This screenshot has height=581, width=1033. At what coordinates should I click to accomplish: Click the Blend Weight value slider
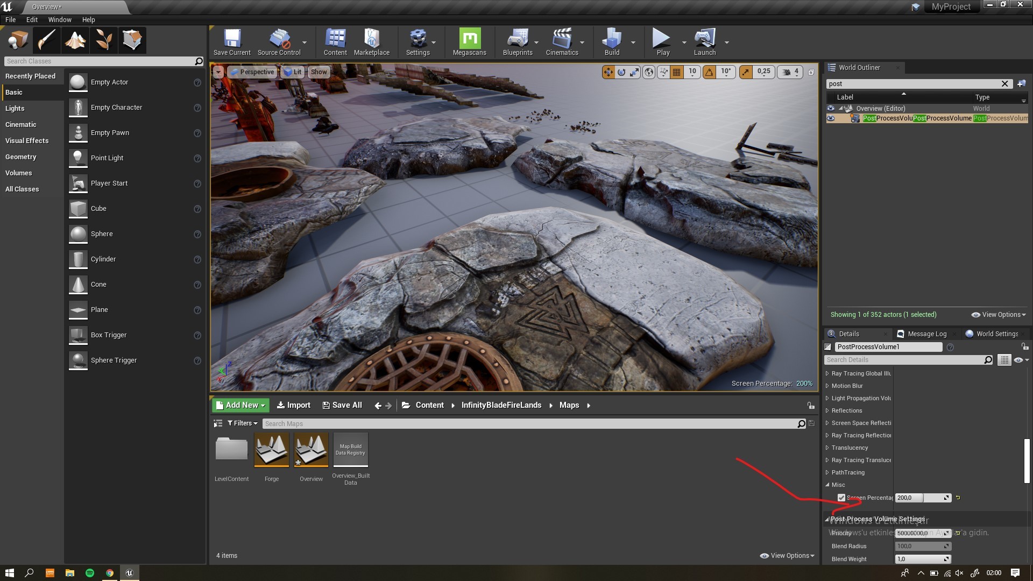(923, 559)
